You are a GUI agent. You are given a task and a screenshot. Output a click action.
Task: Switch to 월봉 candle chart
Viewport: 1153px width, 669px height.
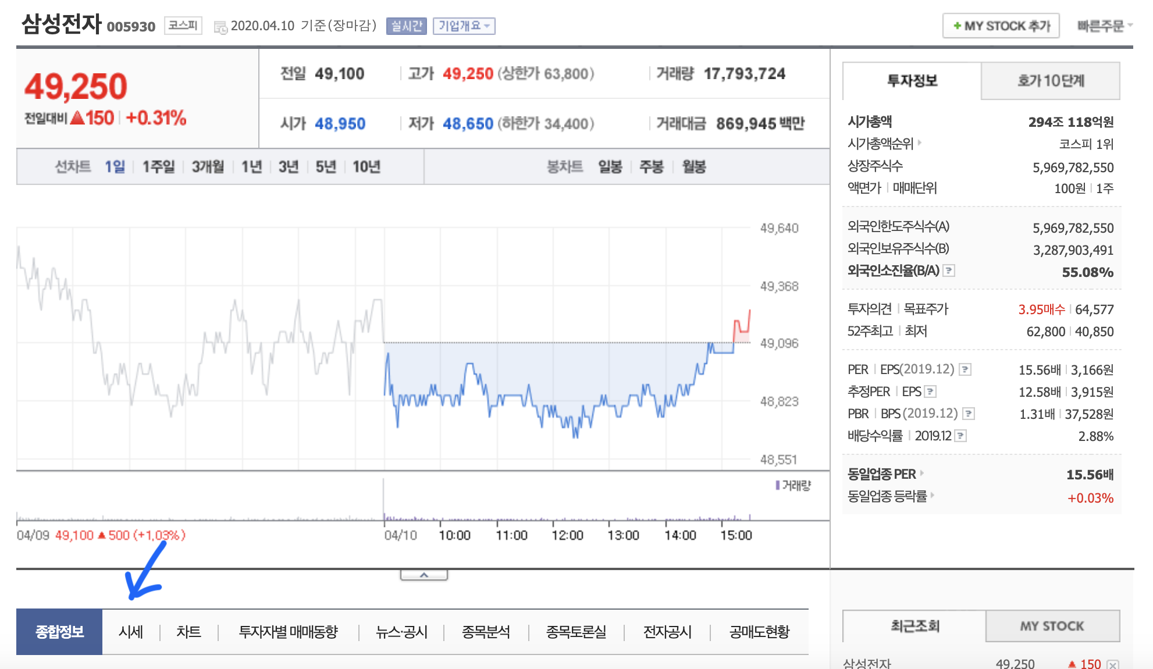(x=694, y=167)
